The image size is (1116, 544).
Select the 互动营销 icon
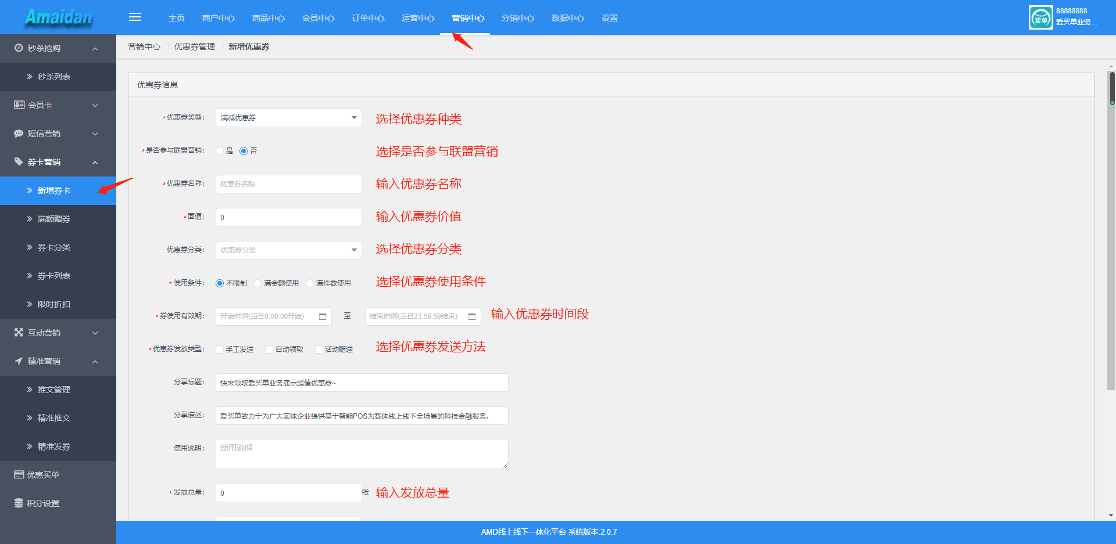point(19,332)
